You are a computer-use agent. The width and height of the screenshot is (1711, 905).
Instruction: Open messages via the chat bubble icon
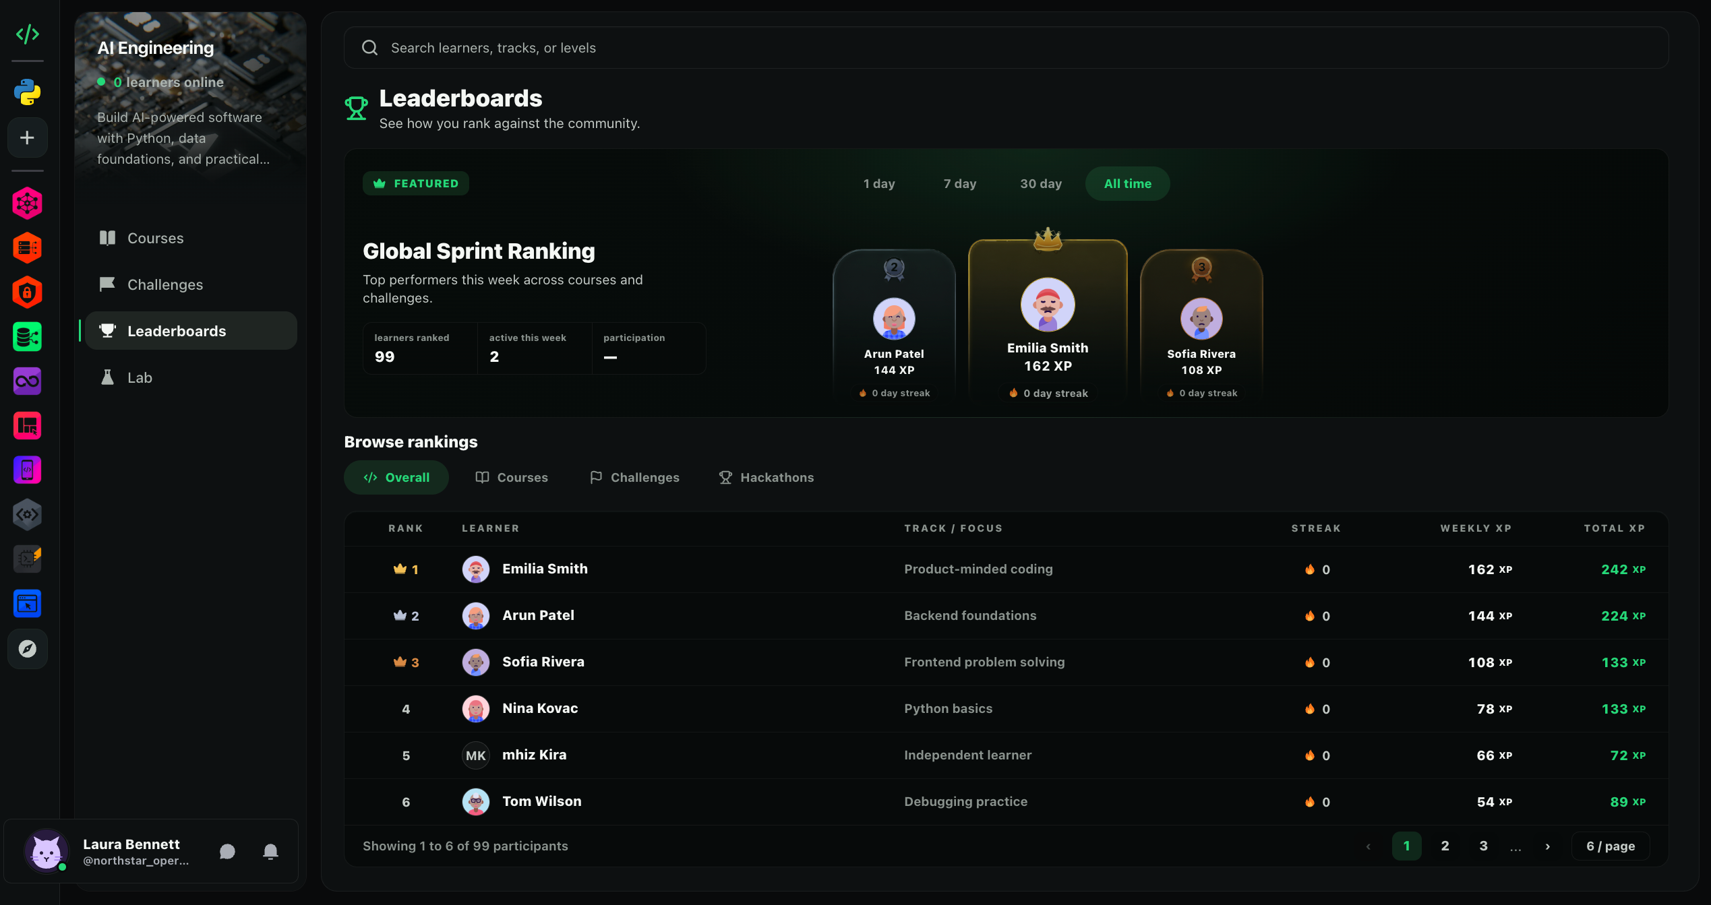pos(228,852)
